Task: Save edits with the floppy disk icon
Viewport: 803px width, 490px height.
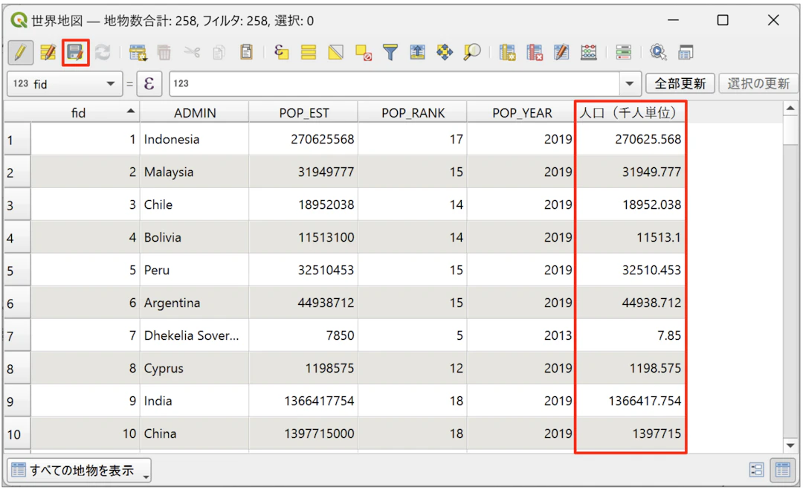Action: click(75, 52)
